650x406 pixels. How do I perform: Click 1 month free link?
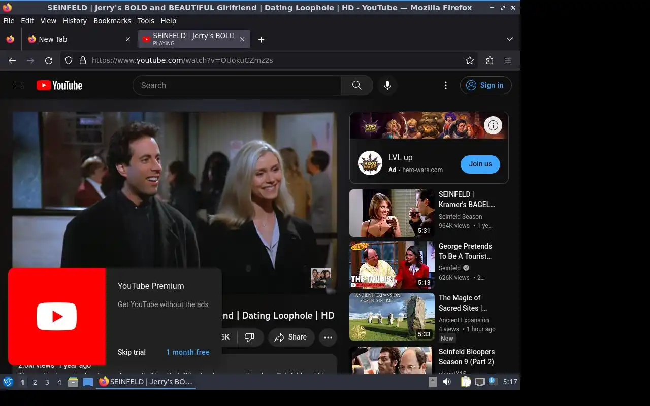pyautogui.click(x=188, y=352)
